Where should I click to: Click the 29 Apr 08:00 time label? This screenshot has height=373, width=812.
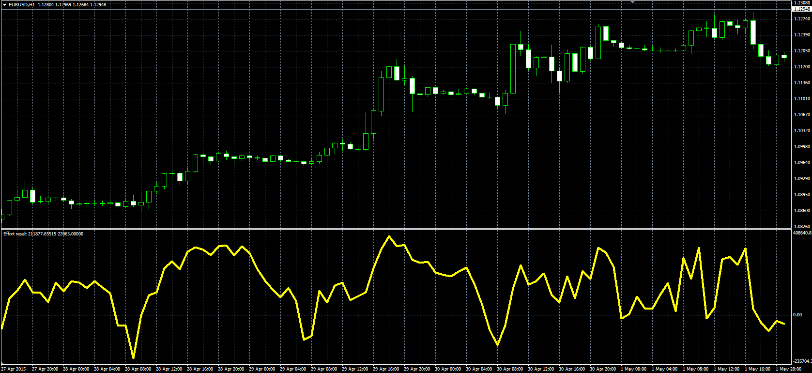tap(324, 369)
